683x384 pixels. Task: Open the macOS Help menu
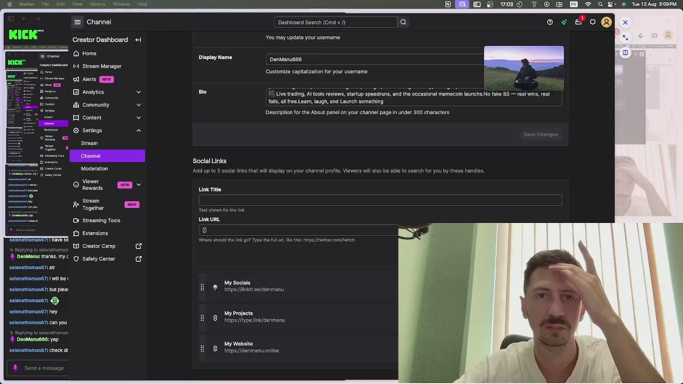(x=142, y=4)
